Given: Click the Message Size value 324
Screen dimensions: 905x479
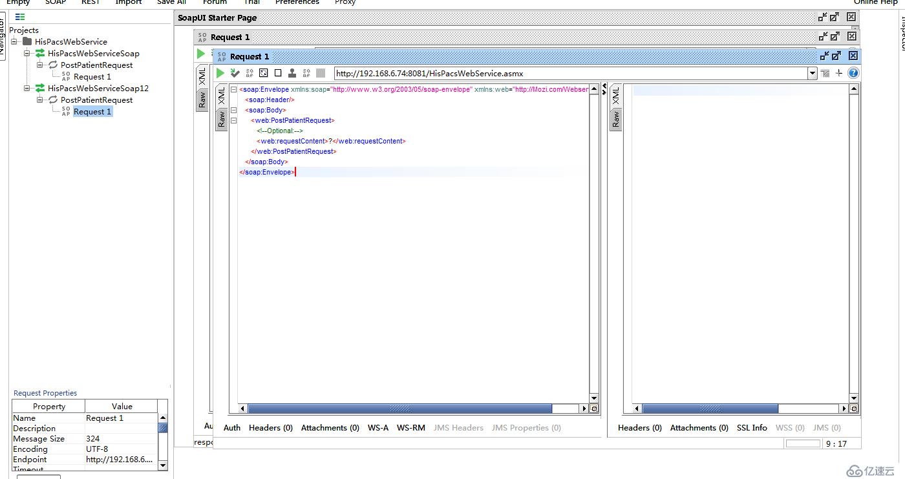Looking at the screenshot, I should [121, 439].
